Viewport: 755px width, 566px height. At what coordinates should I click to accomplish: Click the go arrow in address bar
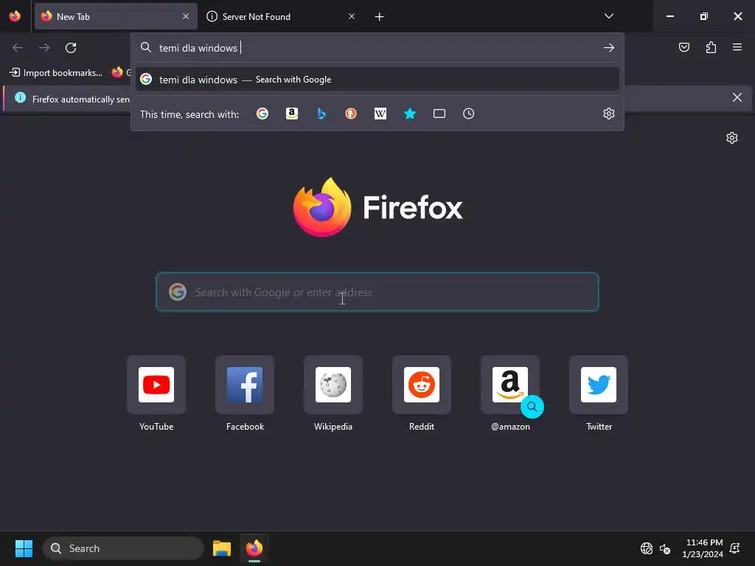tap(608, 48)
